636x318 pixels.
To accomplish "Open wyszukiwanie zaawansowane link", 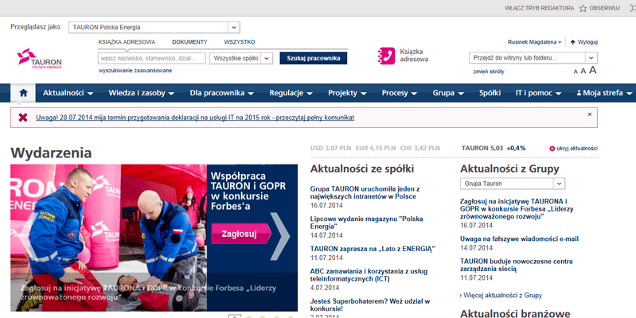I will (135, 71).
